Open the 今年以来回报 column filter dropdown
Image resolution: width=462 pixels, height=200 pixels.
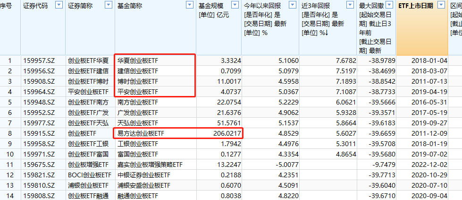pos(292,5)
